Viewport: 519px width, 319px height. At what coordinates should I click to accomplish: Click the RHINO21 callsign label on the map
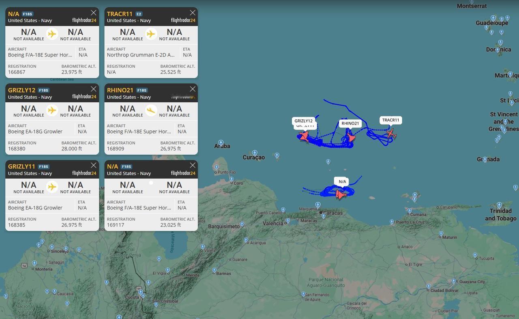click(350, 123)
